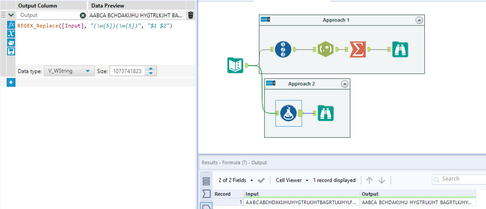
Task: Add a new expression with plus button
Action: tap(11, 83)
